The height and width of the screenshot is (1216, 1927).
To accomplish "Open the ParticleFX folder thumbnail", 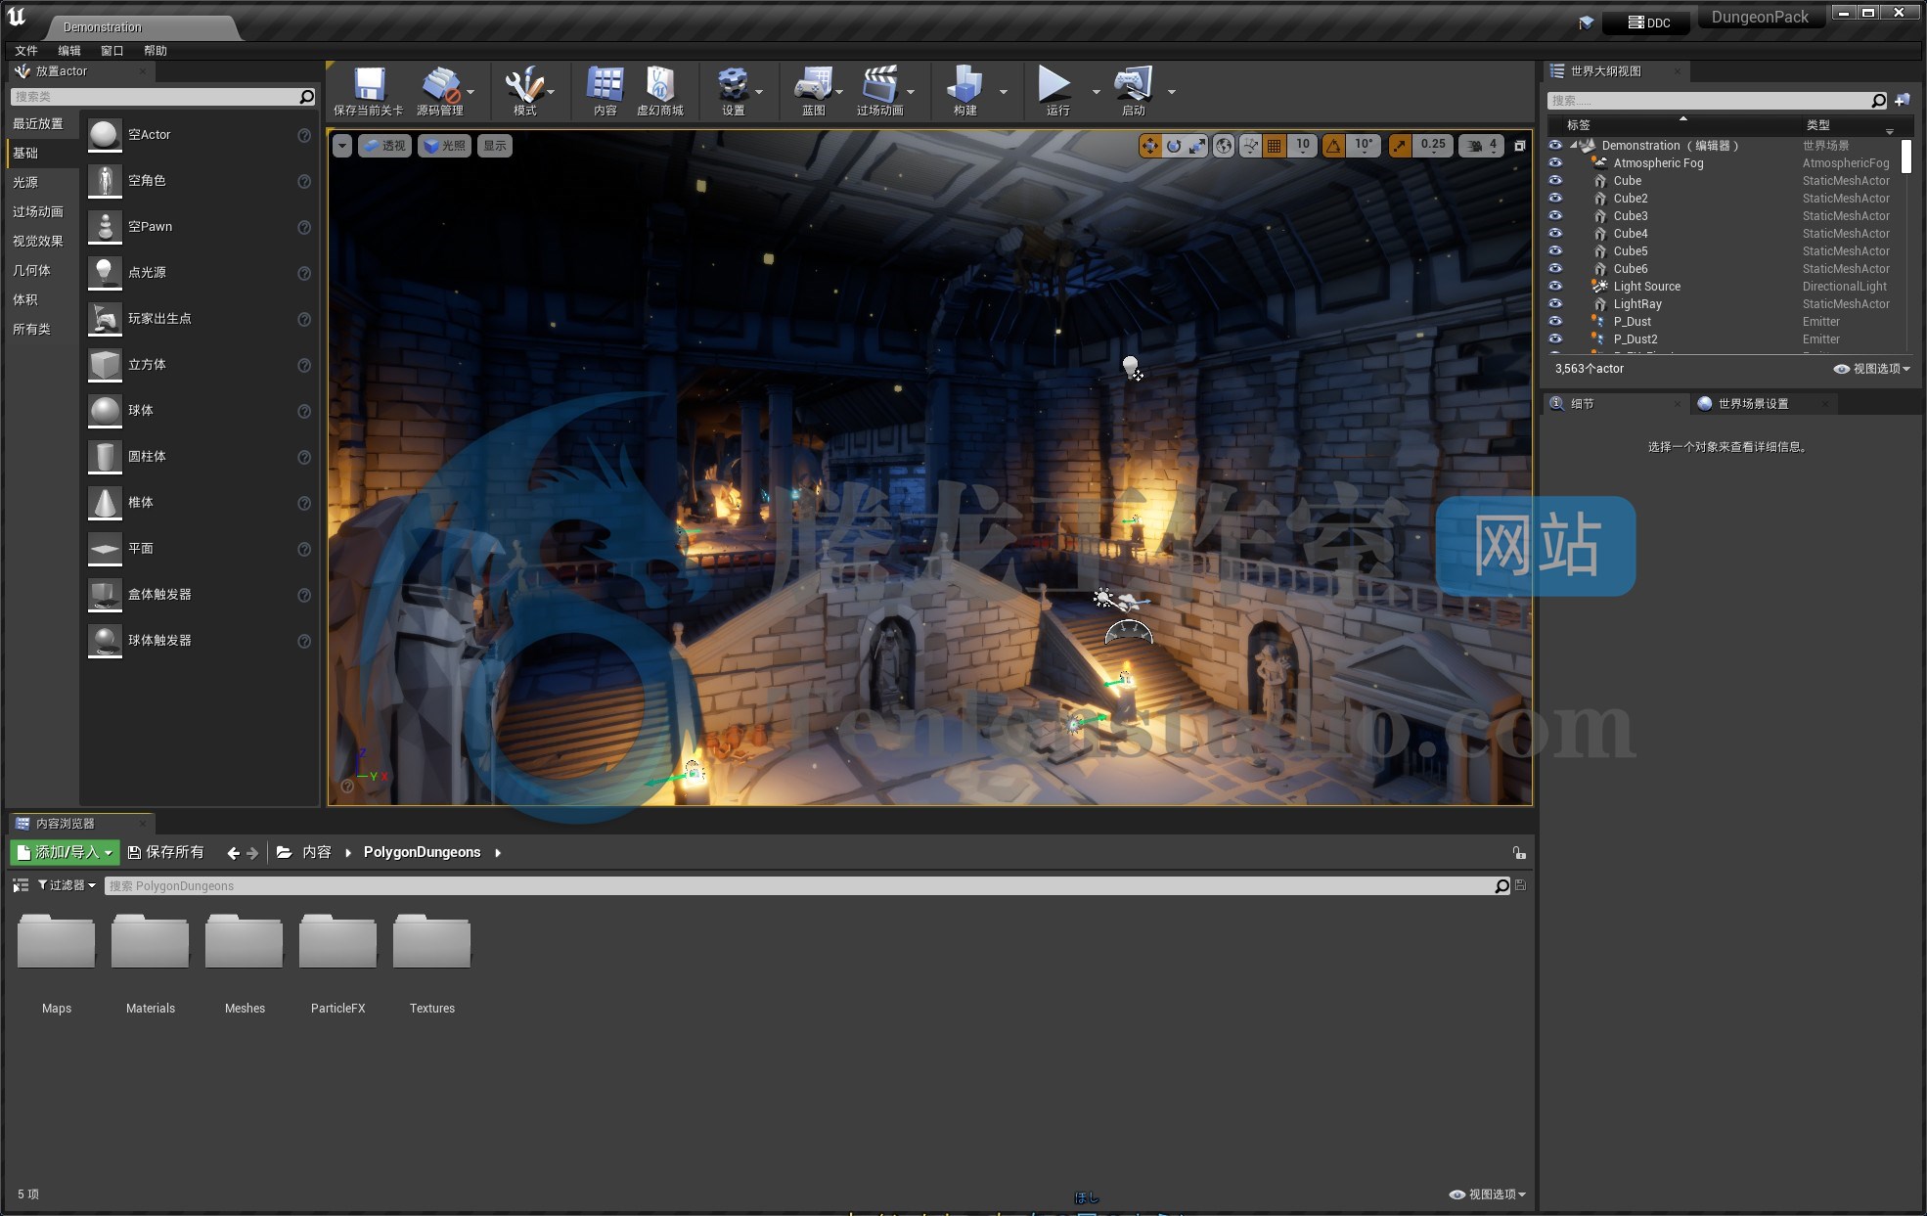I will point(337,941).
